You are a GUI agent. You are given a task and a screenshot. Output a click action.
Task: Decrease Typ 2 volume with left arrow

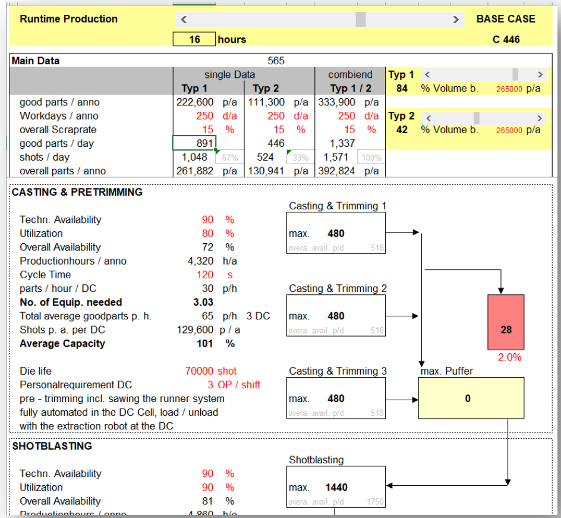427,118
